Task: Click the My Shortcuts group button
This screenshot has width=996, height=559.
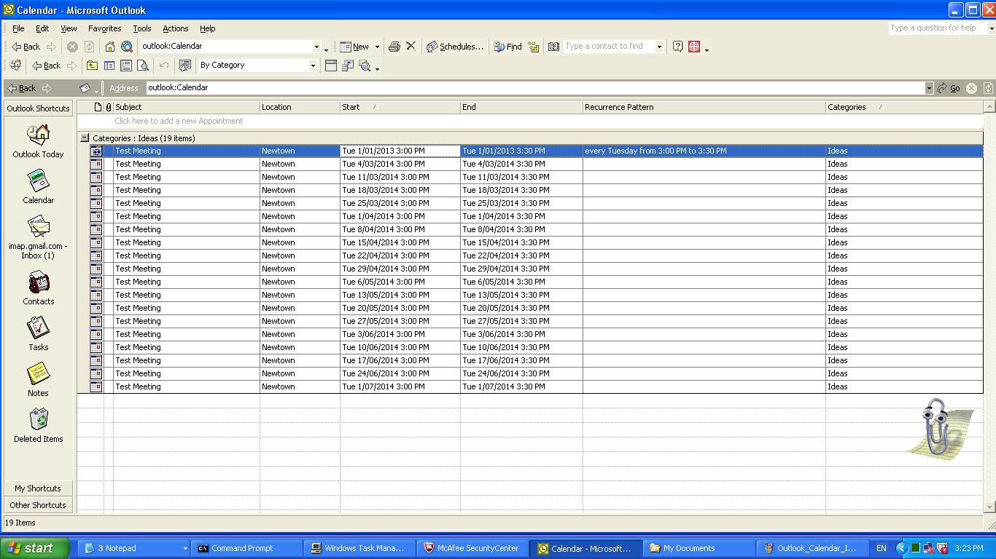Action: [38, 488]
